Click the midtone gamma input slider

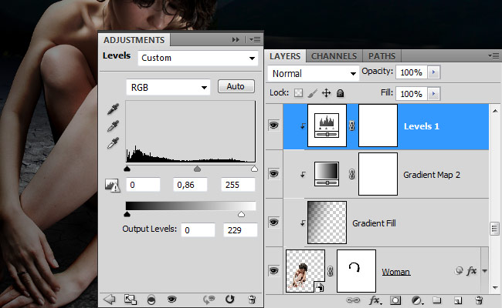coord(197,169)
